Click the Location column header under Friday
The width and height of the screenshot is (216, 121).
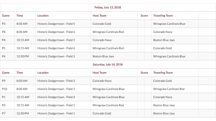click(43, 16)
